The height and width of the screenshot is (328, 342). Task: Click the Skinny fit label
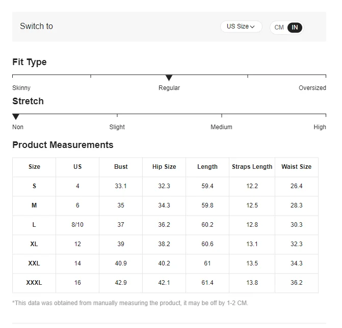(x=21, y=88)
